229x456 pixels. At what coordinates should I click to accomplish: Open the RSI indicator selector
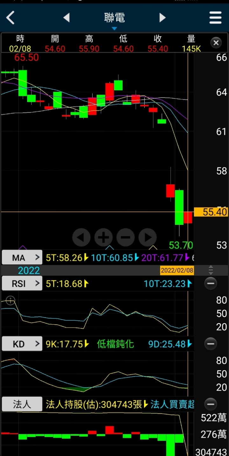pos(22,283)
